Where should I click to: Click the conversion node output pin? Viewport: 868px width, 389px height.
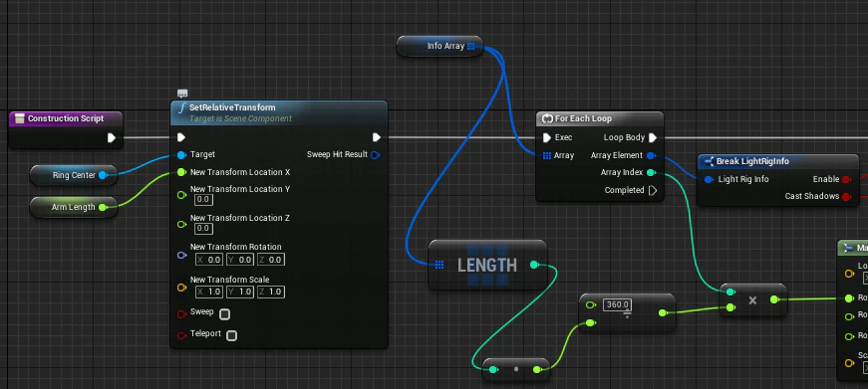coord(537,370)
